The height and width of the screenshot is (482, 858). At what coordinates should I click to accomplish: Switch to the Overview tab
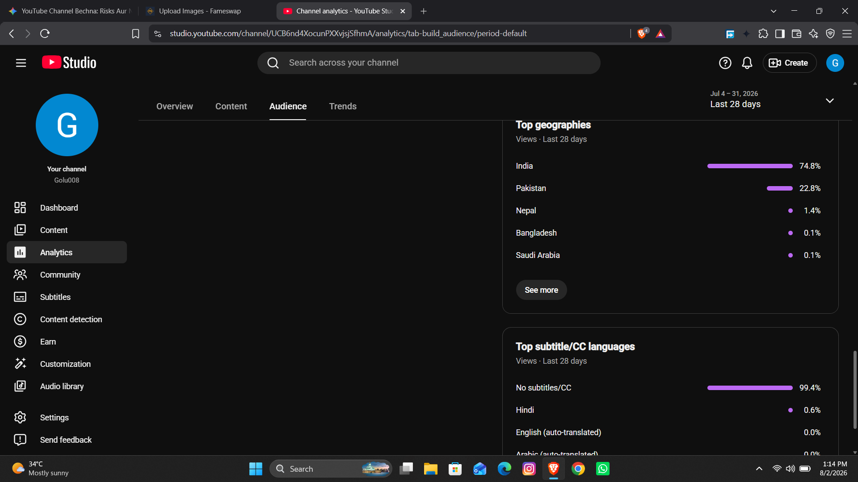coord(175,106)
